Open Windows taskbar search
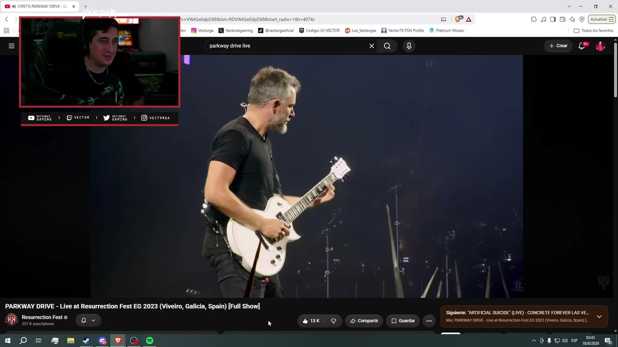618x347 pixels. click(23, 341)
